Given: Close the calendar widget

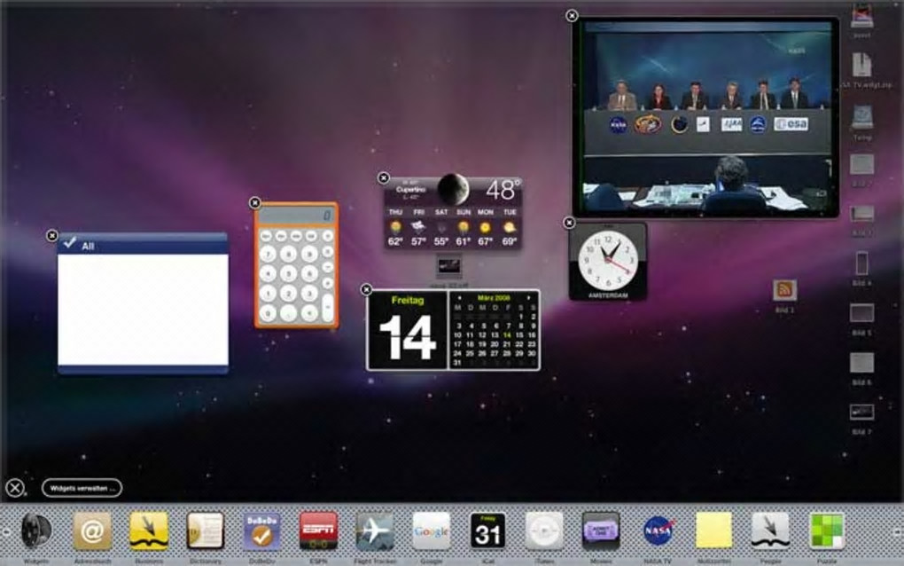Looking at the screenshot, I should point(366,289).
